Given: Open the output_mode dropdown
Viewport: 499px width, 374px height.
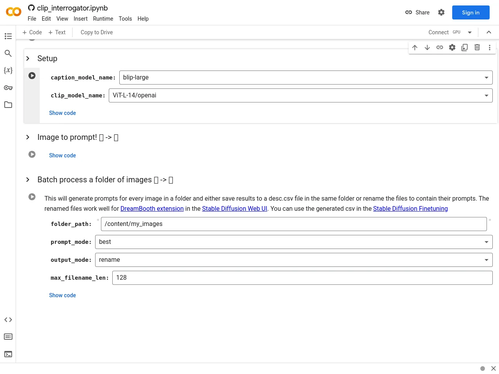Looking at the screenshot, I should pos(294,260).
